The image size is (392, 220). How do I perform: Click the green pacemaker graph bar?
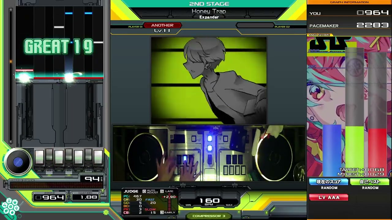355,151
